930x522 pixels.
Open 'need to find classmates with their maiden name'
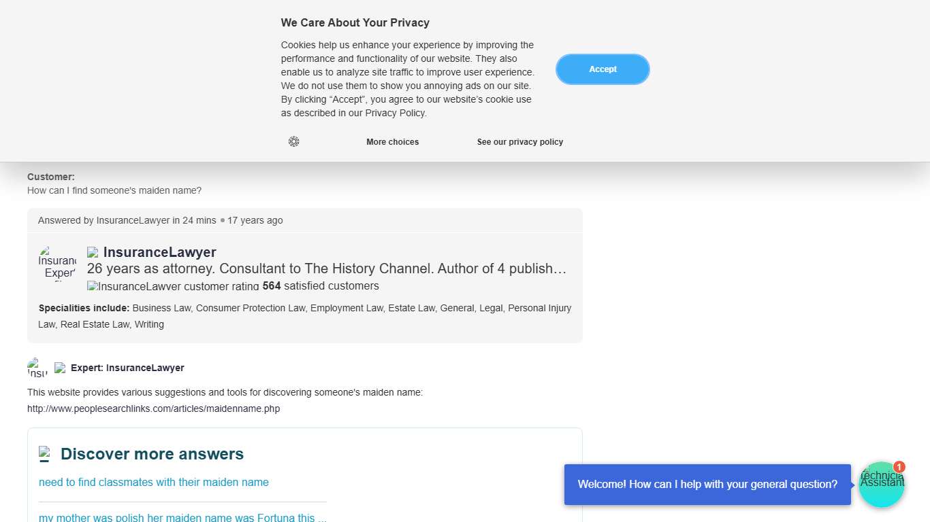pyautogui.click(x=154, y=482)
